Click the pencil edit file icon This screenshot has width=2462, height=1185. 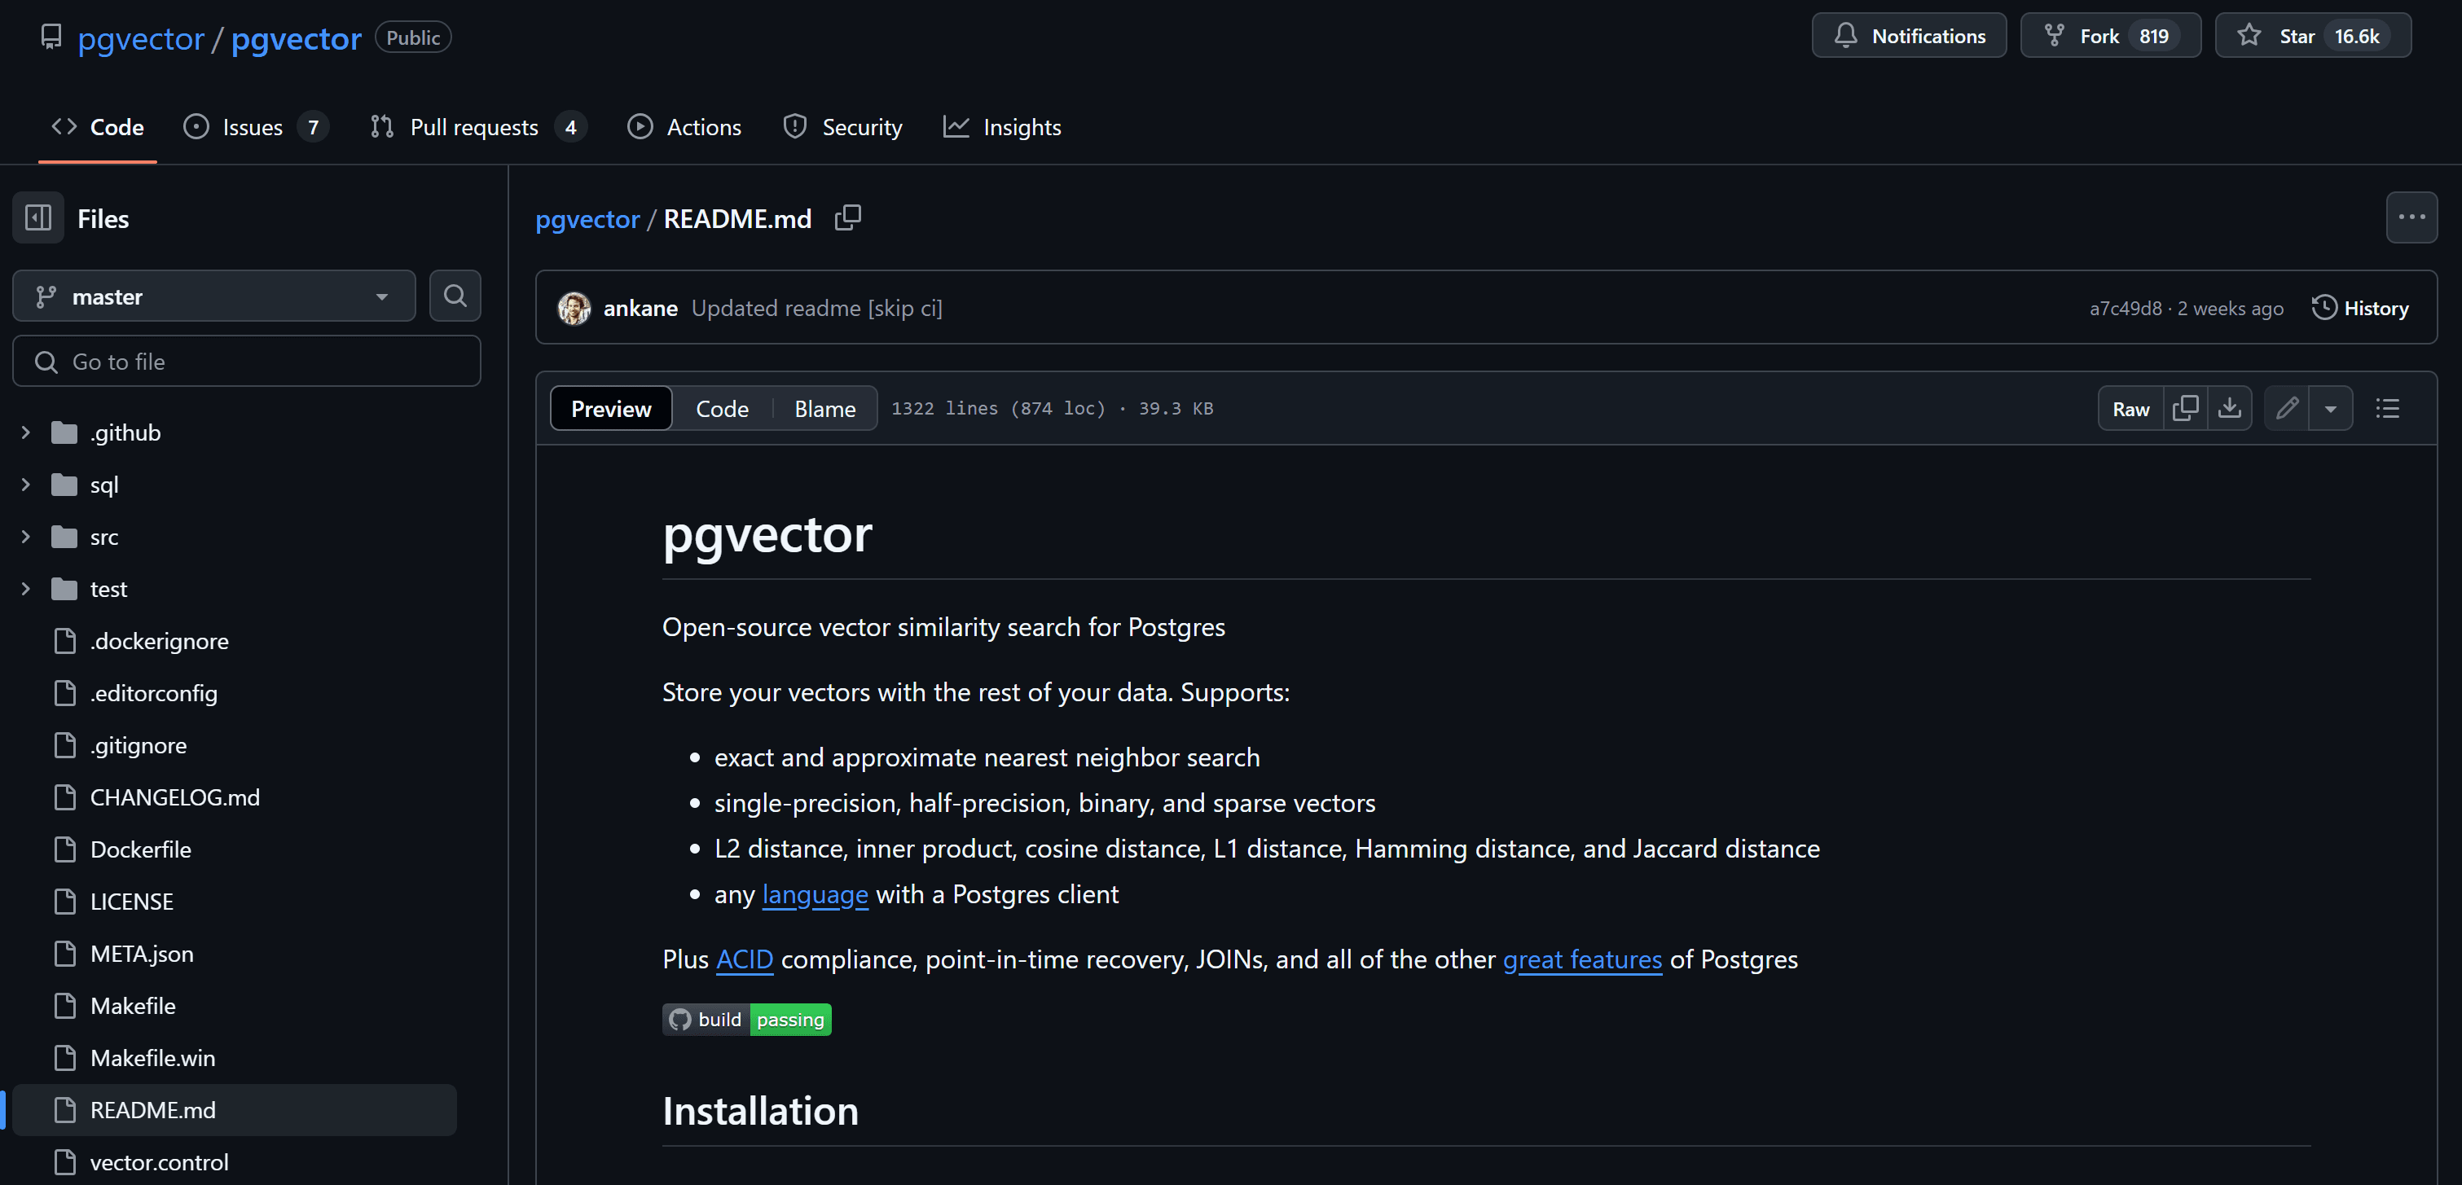(2286, 409)
